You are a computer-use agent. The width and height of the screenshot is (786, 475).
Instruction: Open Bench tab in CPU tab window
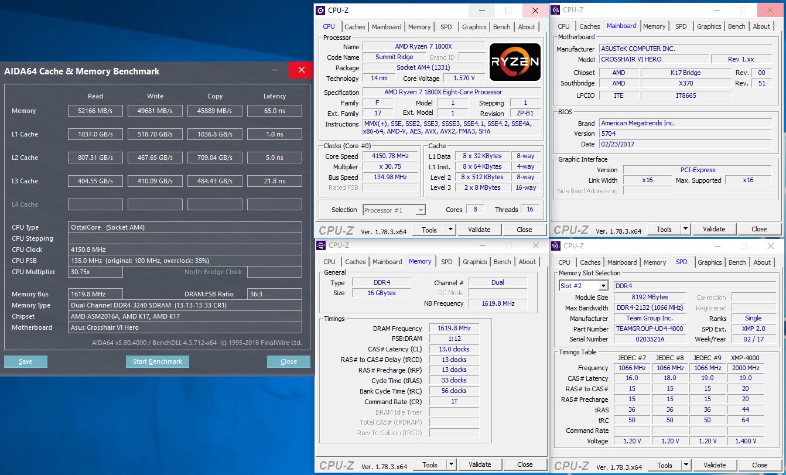coord(502,27)
